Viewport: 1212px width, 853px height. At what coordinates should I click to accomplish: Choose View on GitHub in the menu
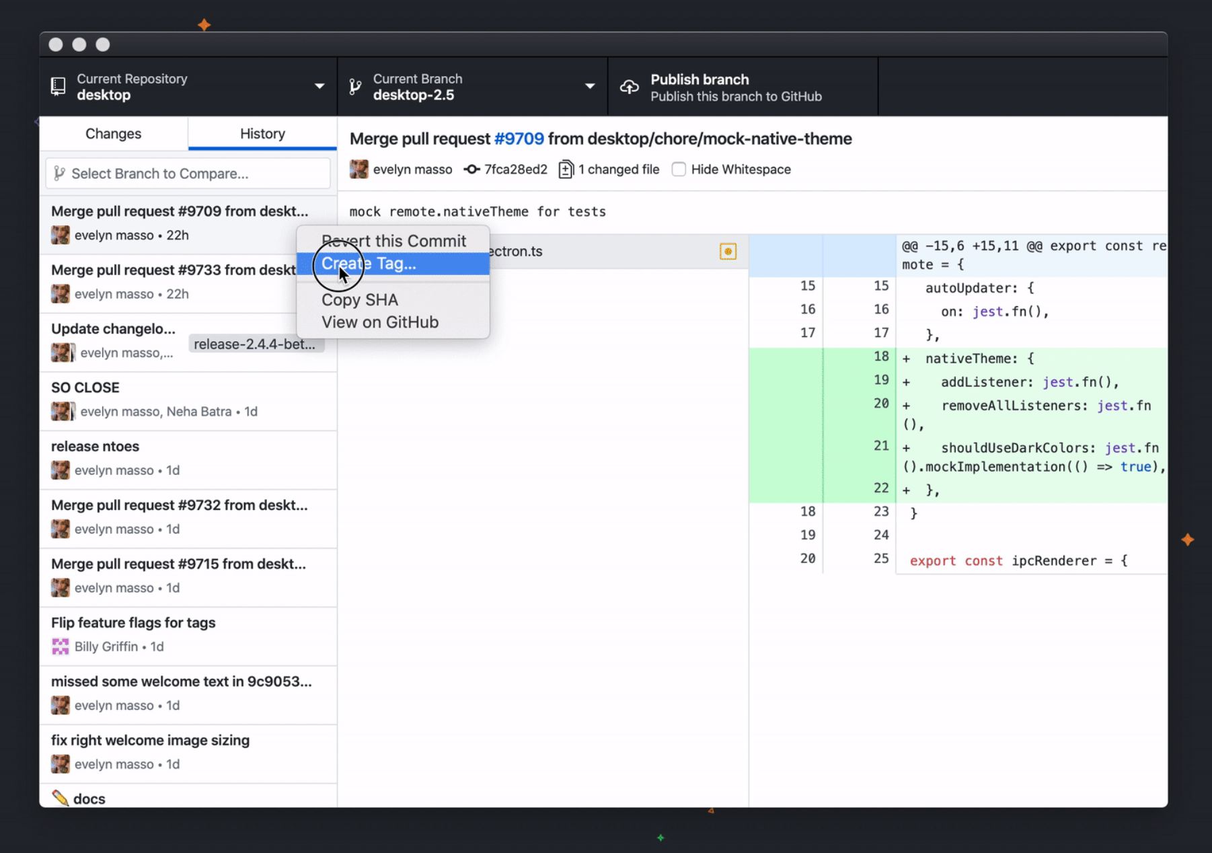(379, 322)
